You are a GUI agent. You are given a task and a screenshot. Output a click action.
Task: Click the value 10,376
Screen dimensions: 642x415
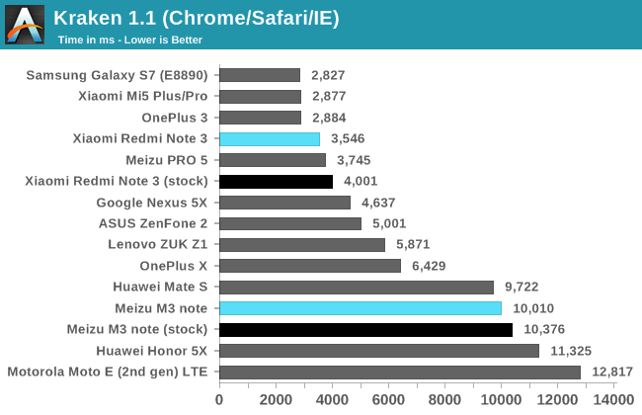pyautogui.click(x=544, y=329)
